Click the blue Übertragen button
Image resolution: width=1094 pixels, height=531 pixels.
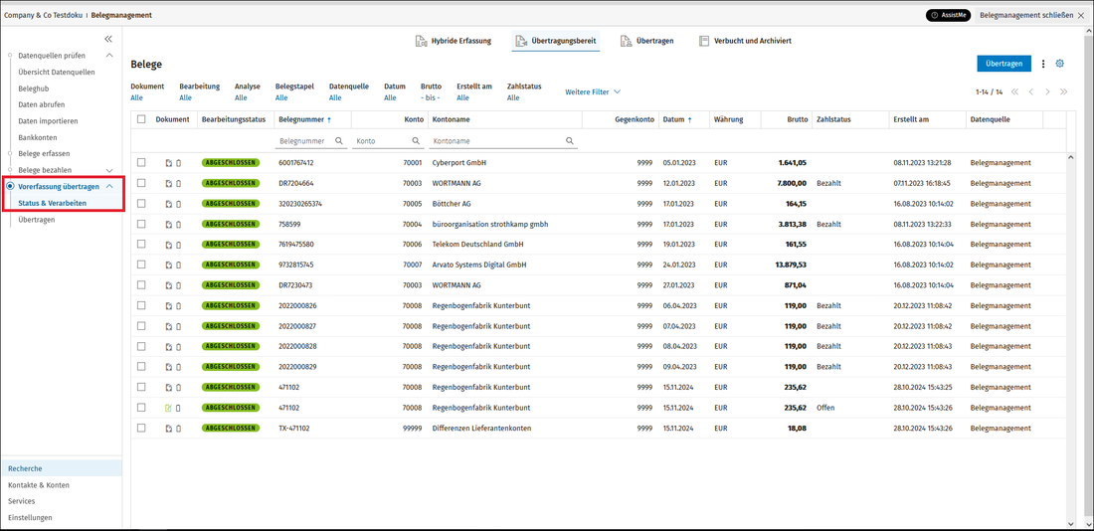click(1004, 64)
